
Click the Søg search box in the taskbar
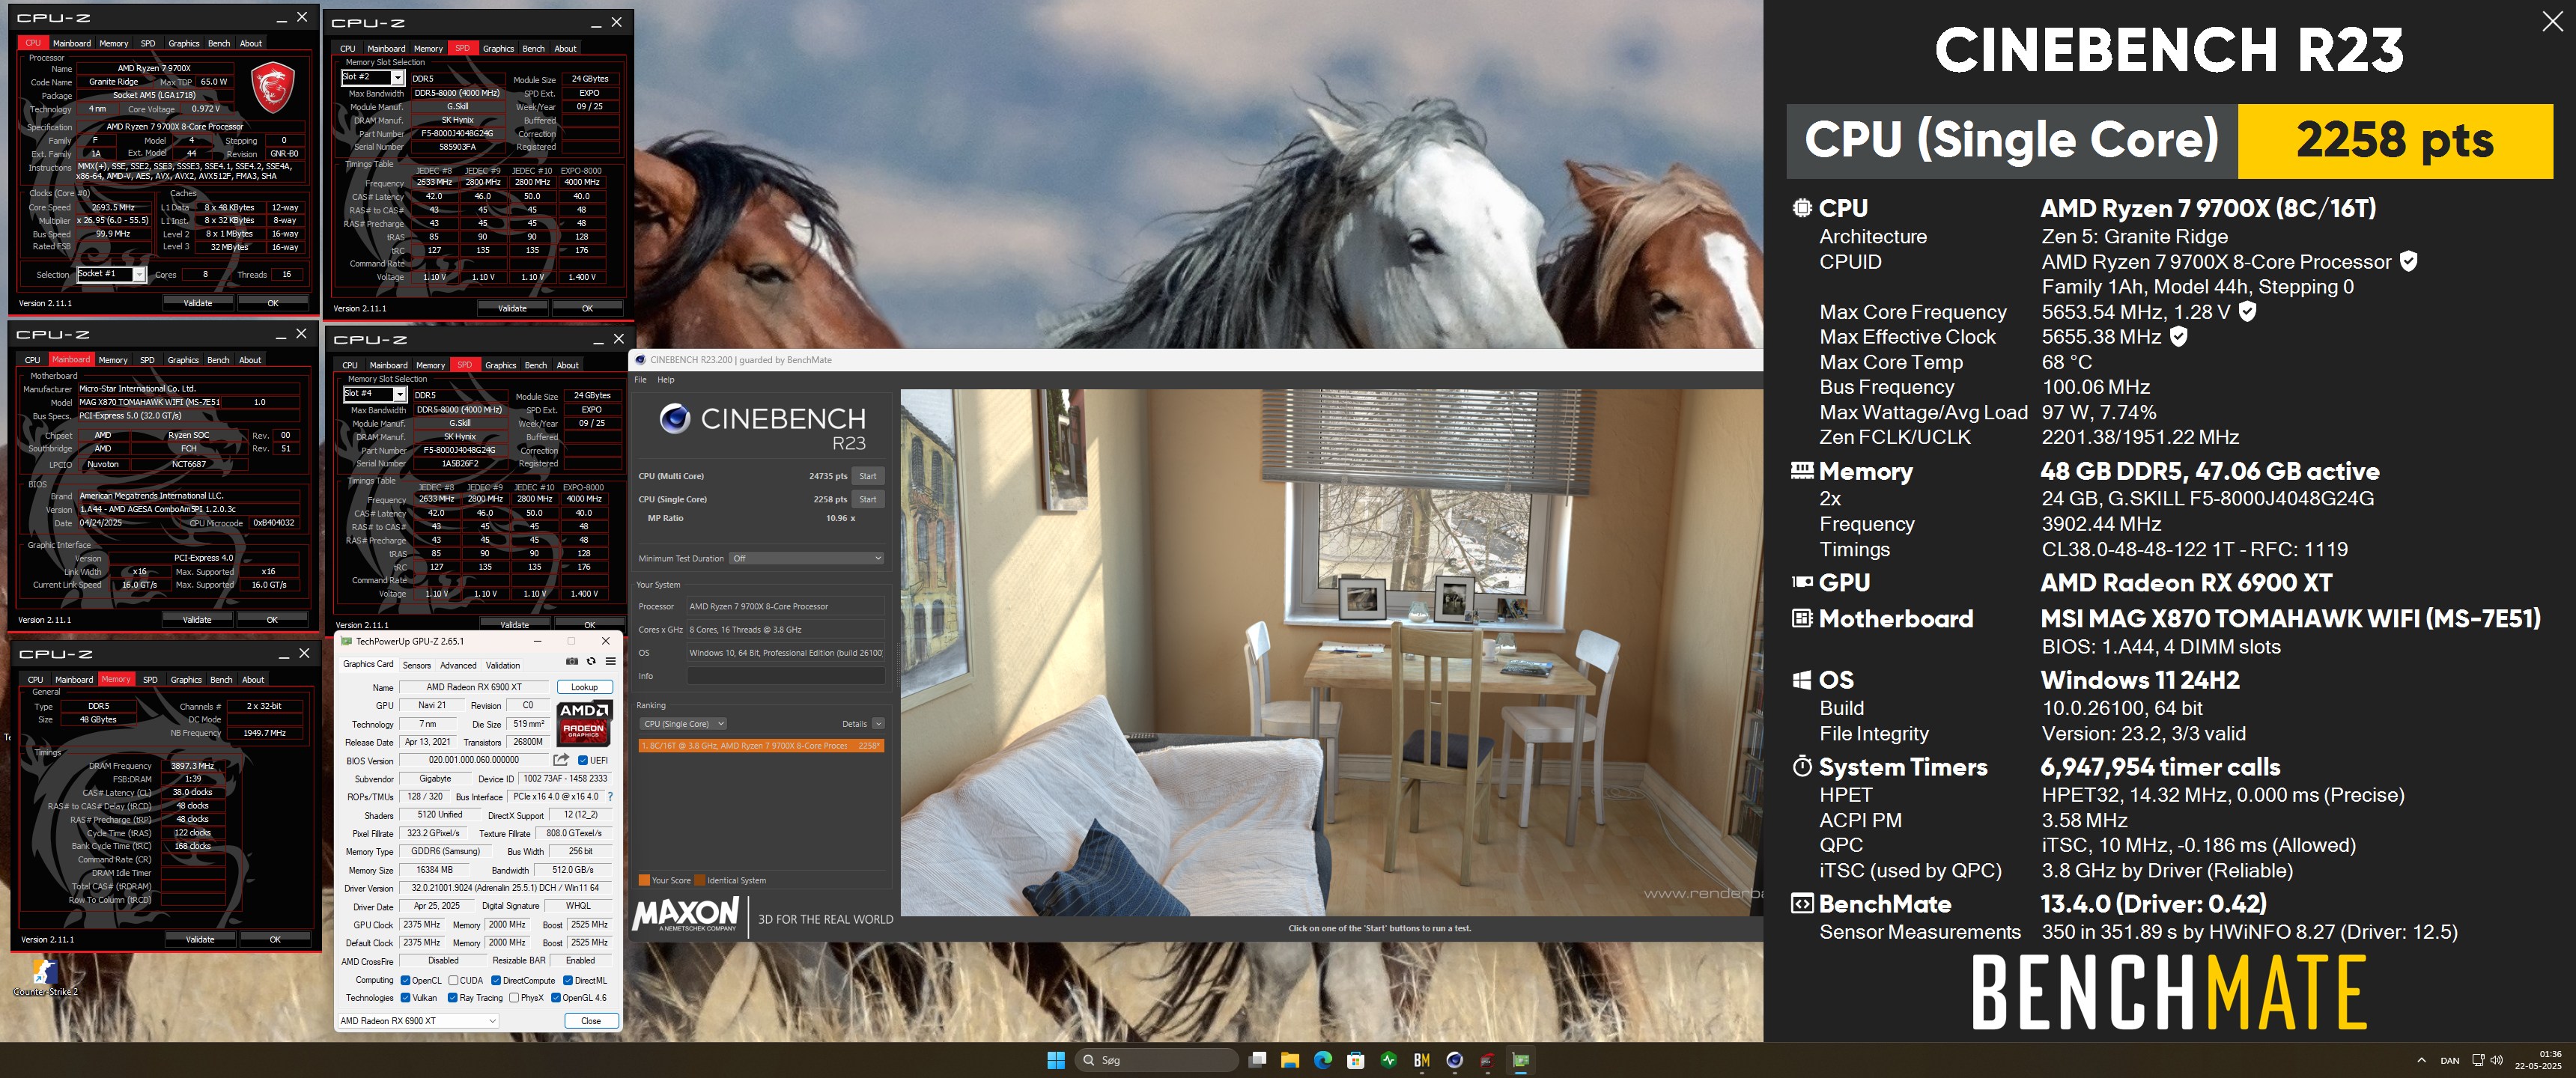point(1157,1060)
